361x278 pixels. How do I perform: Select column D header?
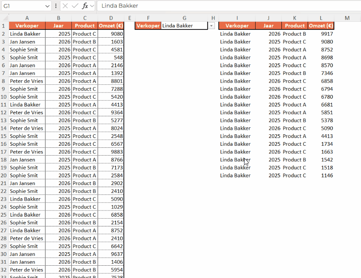point(111,18)
